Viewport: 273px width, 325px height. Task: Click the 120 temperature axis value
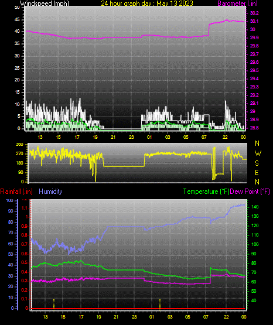(255, 225)
